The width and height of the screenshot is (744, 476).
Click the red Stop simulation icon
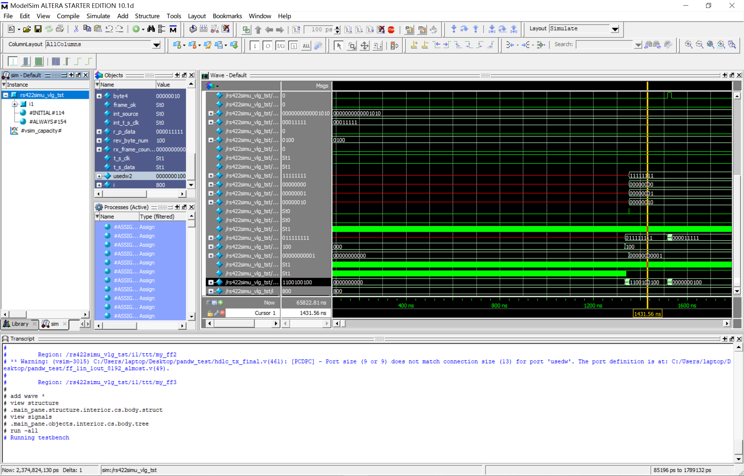click(x=391, y=30)
